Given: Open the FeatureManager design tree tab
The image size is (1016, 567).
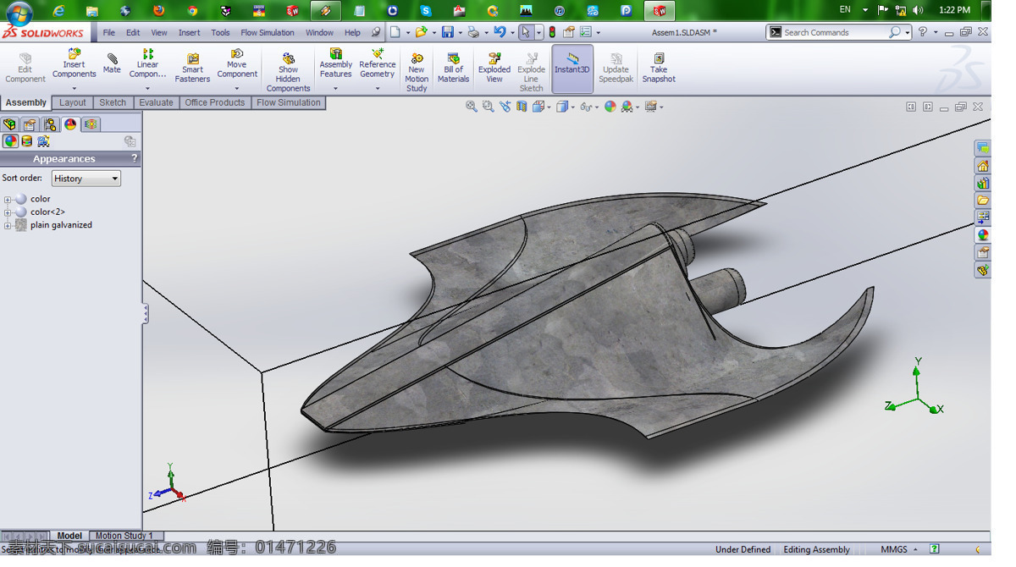Looking at the screenshot, I should click(9, 124).
